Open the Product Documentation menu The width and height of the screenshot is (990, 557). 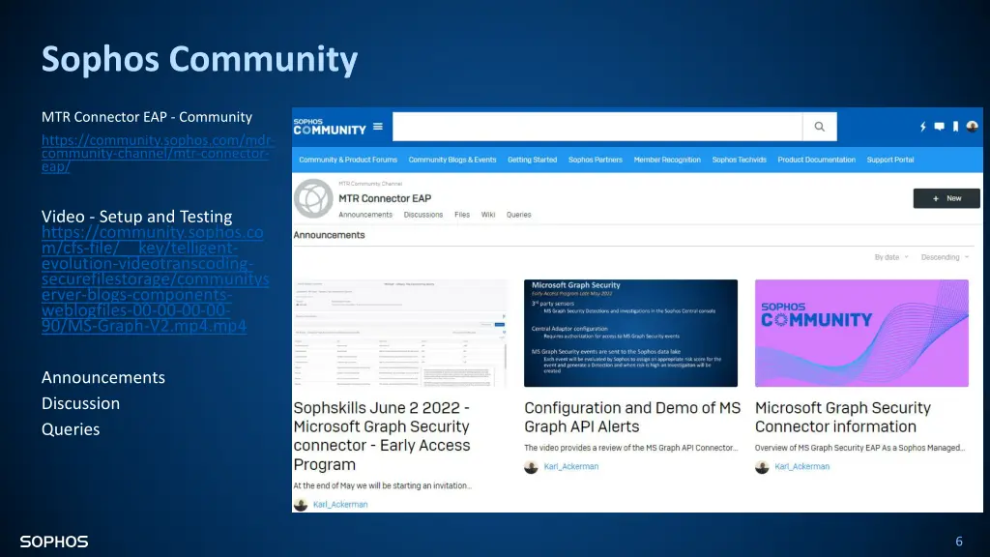(x=816, y=160)
